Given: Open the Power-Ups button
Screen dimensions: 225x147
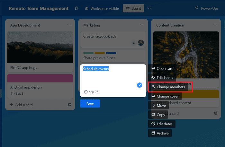Looking at the screenshot, I should click(207, 8).
